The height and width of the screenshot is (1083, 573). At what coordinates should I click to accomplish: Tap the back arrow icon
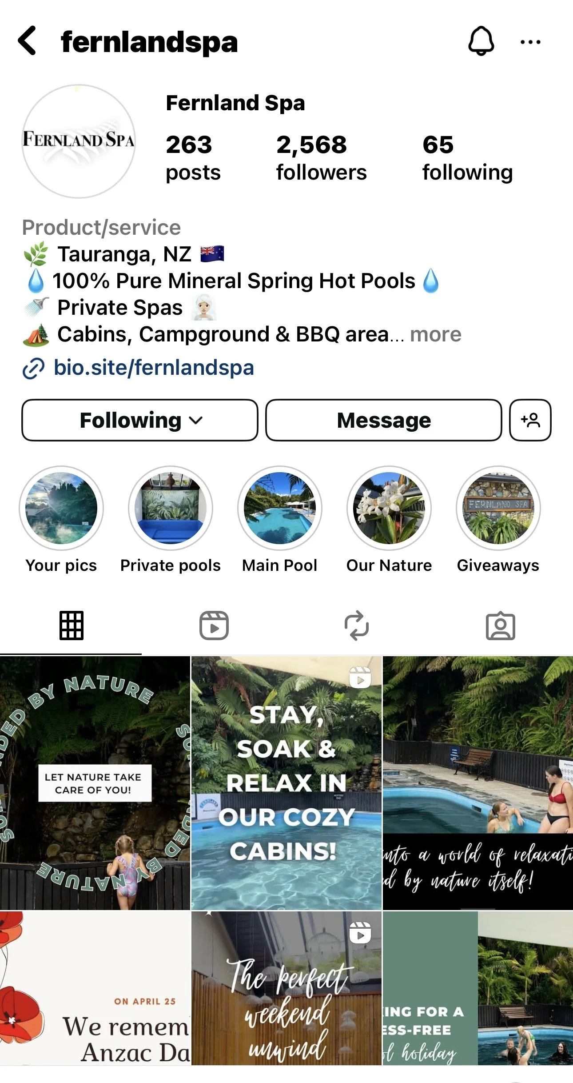[28, 41]
